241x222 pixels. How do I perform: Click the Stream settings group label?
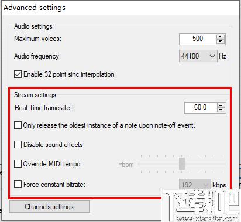(35, 95)
